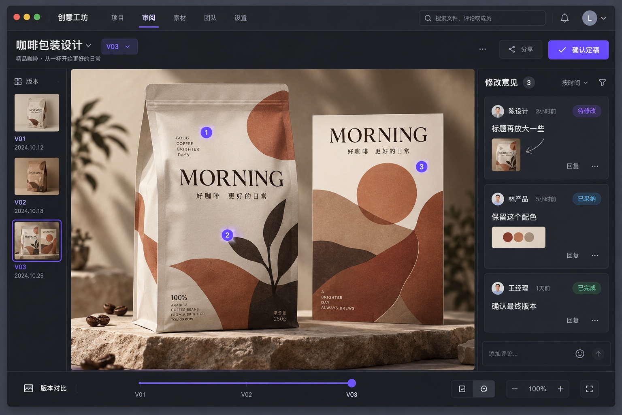The image size is (622, 415).
Task: Open the V03 version dropdown
Action: (x=119, y=47)
